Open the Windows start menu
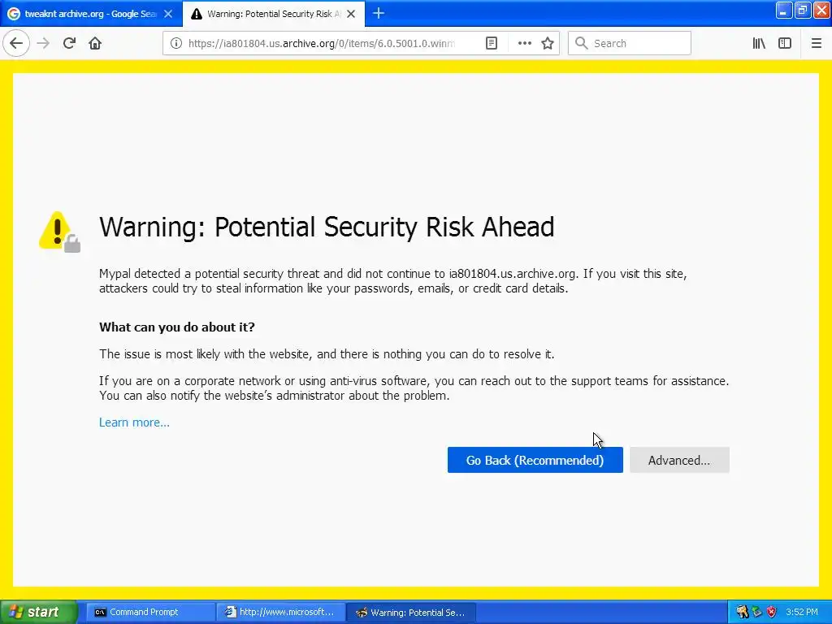The image size is (832, 624). tap(38, 613)
